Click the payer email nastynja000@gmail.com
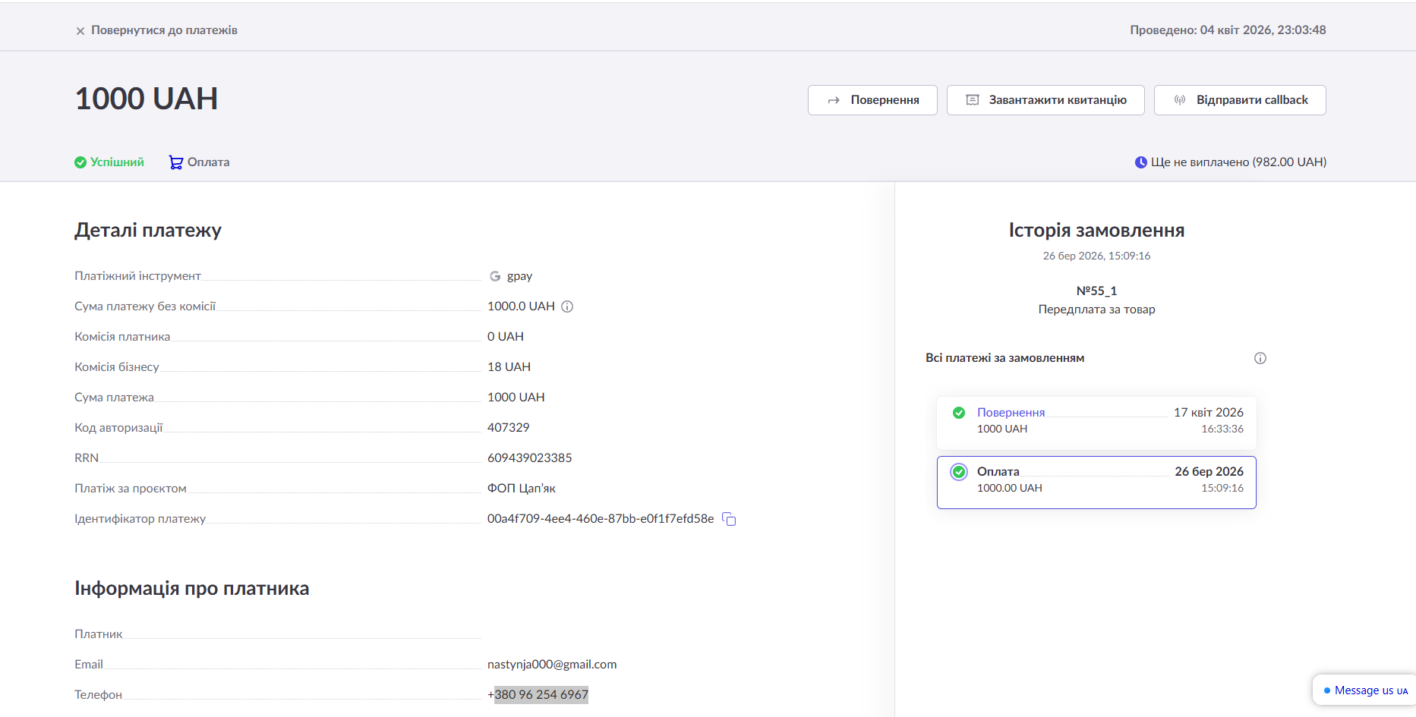The image size is (1416, 717). pyautogui.click(x=552, y=665)
